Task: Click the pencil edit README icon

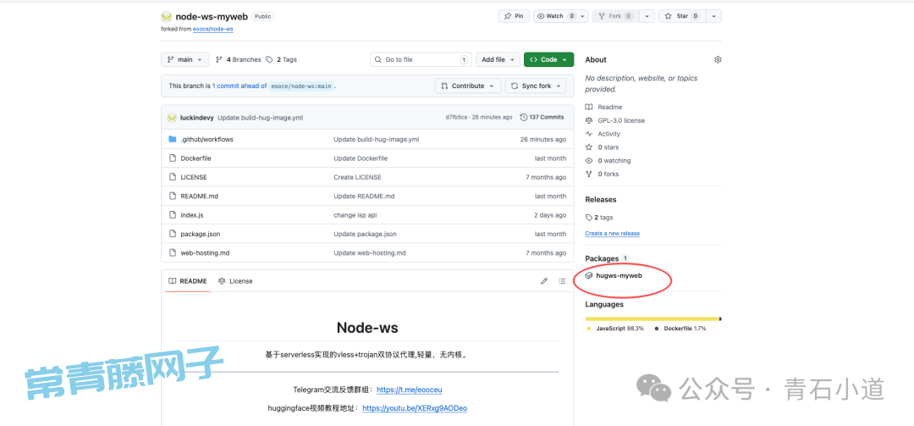Action: pyautogui.click(x=544, y=281)
